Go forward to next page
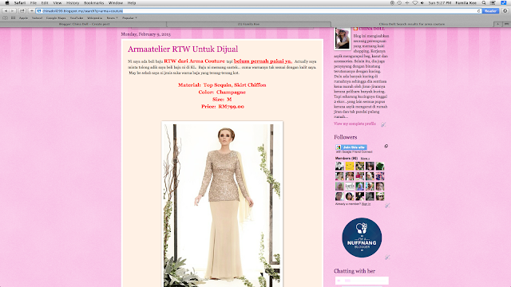The image size is (511, 287). click(13, 10)
